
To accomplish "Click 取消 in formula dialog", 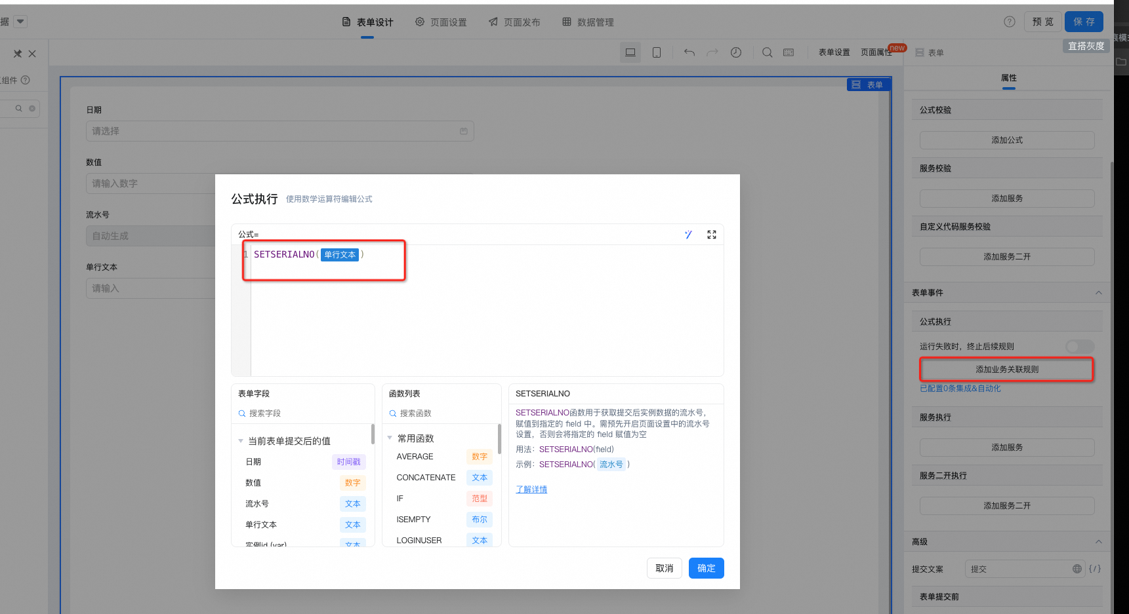I will [x=665, y=568].
